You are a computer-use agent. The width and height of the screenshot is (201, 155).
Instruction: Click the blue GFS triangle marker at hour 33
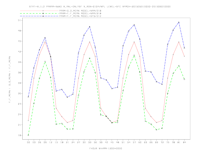(x=90, y=27)
